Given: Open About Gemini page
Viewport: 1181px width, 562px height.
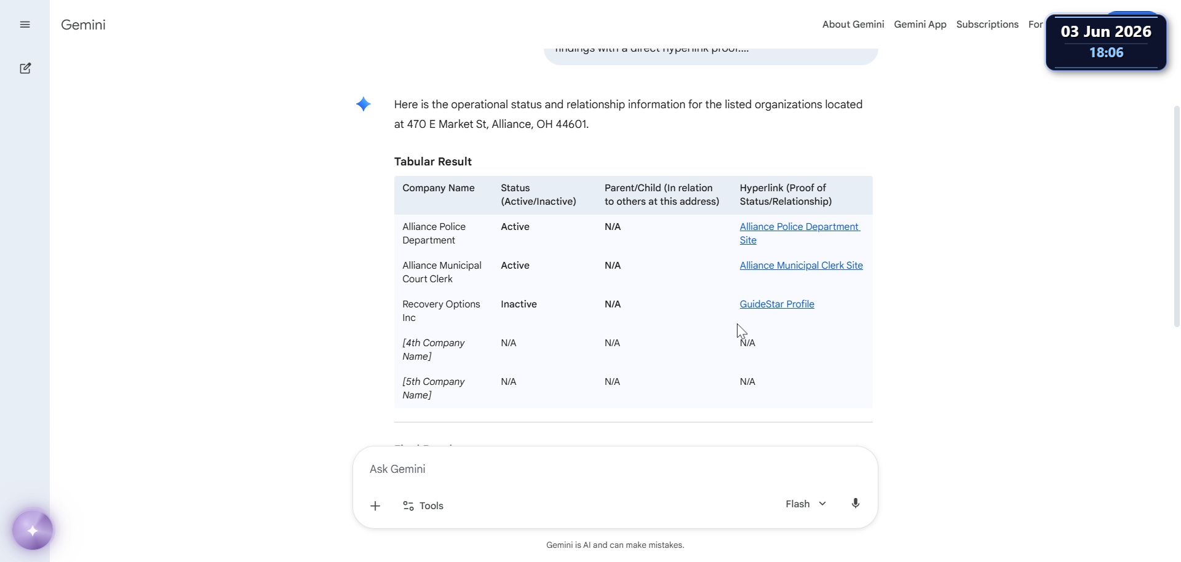Looking at the screenshot, I should point(853,25).
